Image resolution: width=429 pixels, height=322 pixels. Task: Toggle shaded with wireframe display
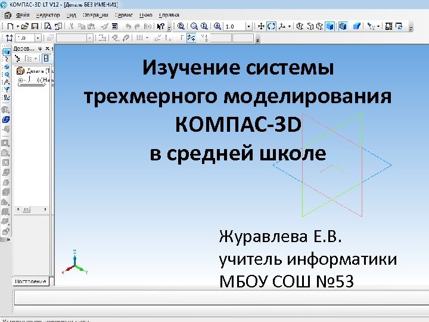(x=343, y=26)
